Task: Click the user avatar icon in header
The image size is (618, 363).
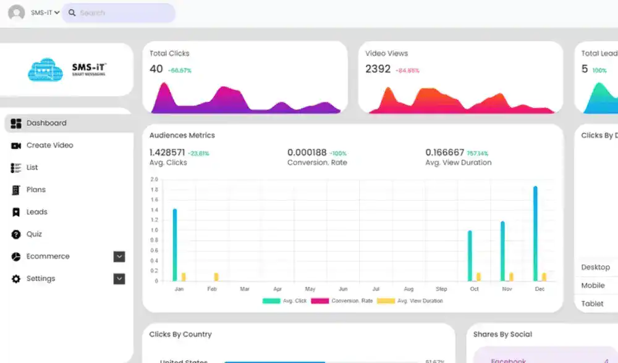Action: point(17,13)
